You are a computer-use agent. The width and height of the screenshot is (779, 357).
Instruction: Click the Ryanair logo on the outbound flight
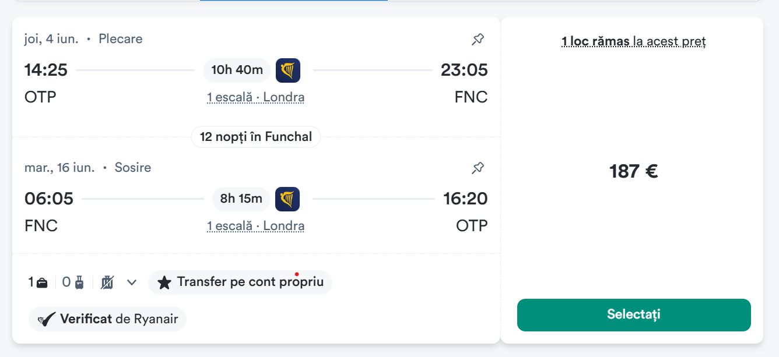[287, 70]
